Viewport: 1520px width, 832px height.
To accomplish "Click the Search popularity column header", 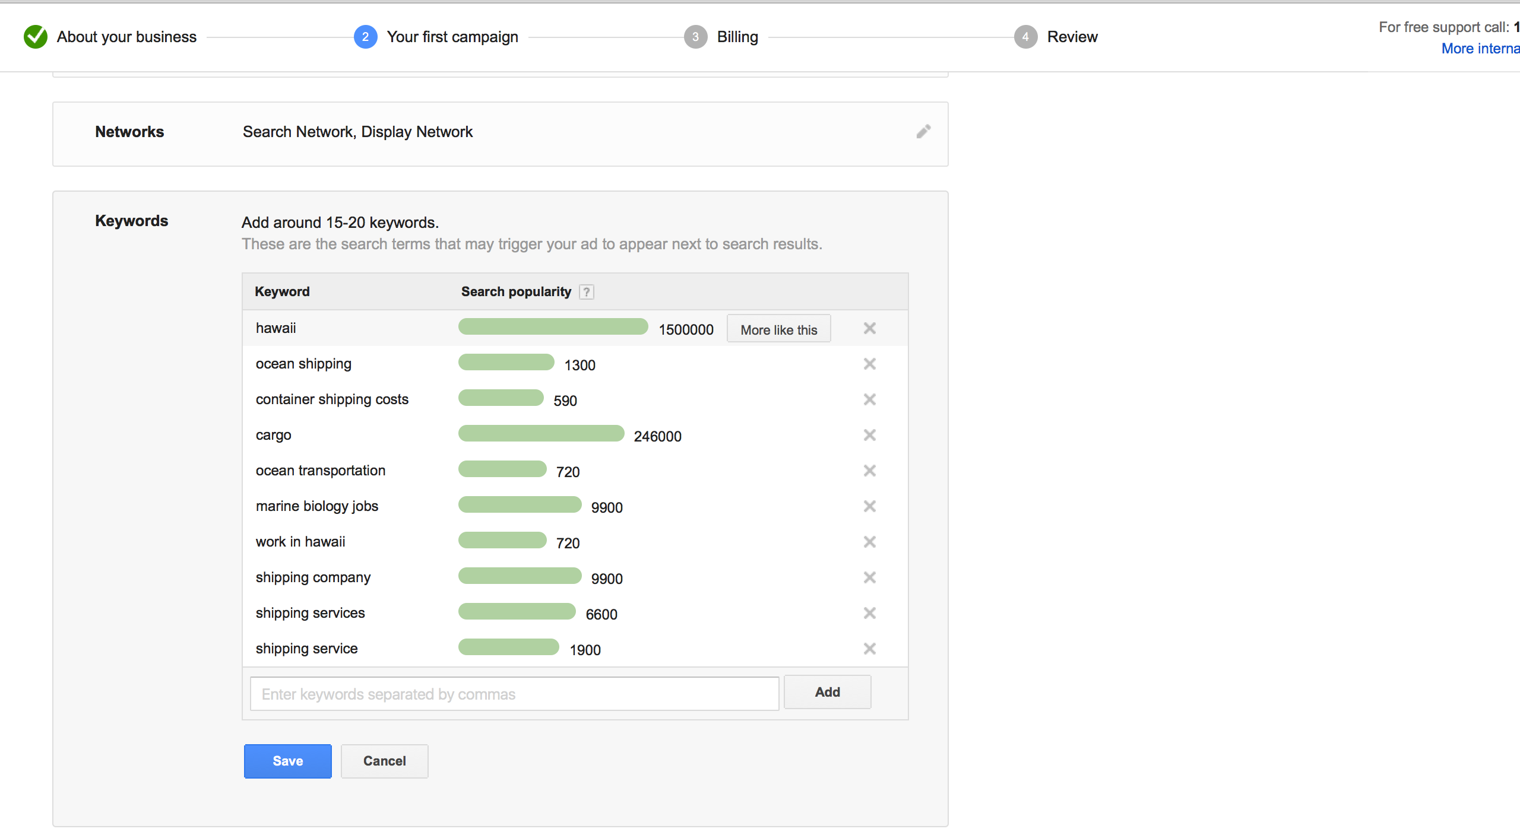I will pos(516,291).
